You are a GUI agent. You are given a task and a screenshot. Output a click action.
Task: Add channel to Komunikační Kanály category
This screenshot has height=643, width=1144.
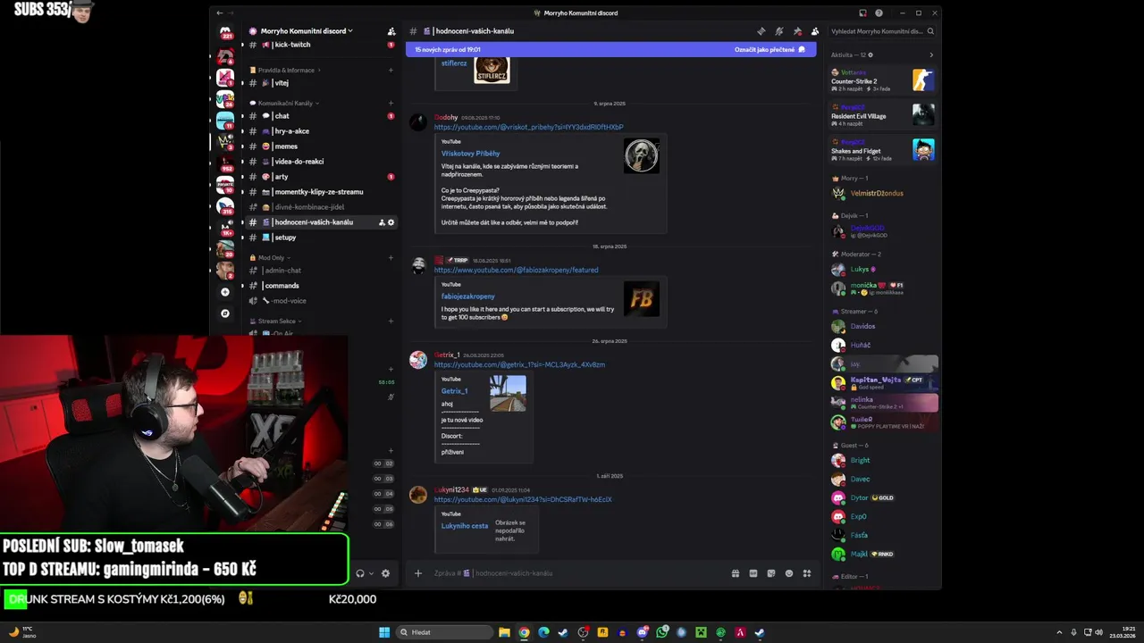point(391,103)
